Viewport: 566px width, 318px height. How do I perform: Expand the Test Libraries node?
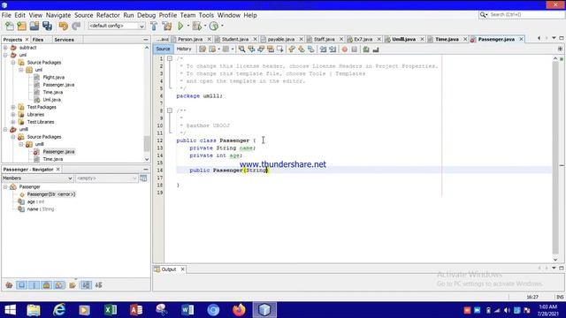13,122
